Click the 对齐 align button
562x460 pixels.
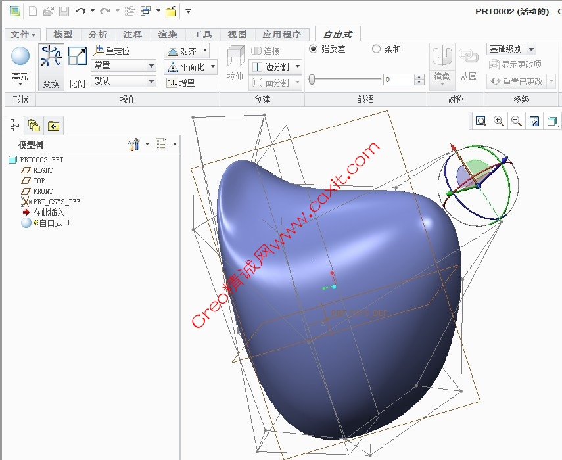tap(182, 51)
